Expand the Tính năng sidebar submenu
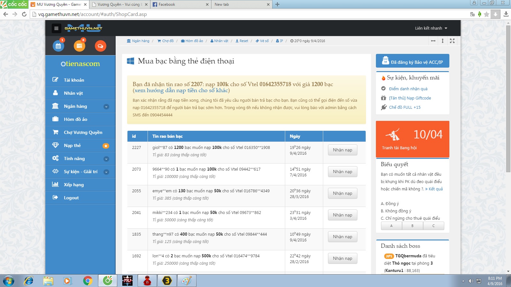 tap(106, 159)
